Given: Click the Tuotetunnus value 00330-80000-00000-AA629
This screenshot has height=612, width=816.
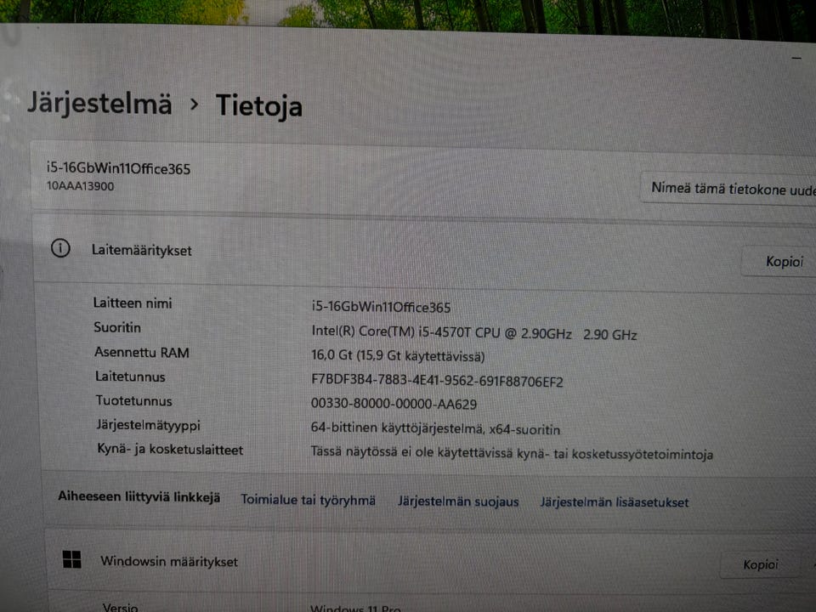Looking at the screenshot, I should coord(394,404).
